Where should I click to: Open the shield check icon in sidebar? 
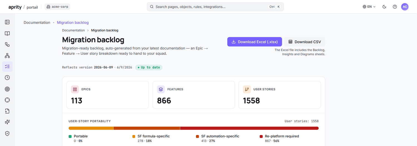(x=7, y=133)
